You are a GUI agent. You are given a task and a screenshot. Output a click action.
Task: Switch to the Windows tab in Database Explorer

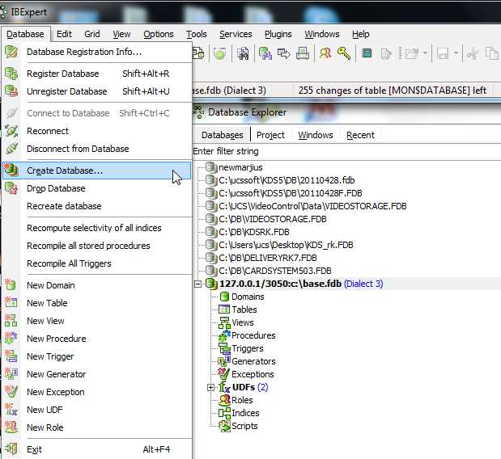(x=316, y=135)
